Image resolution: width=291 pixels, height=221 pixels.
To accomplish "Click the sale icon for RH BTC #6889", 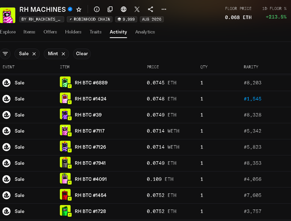I will click(x=6, y=83).
